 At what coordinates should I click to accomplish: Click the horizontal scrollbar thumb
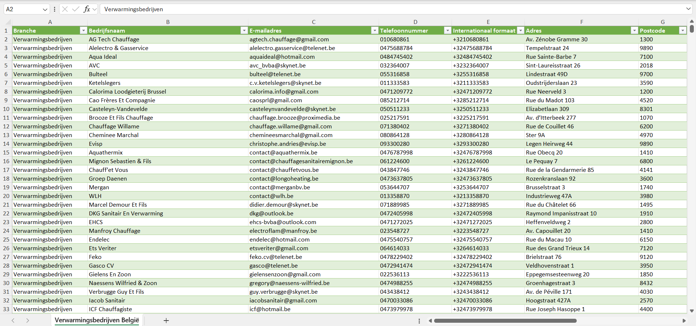[505, 321]
